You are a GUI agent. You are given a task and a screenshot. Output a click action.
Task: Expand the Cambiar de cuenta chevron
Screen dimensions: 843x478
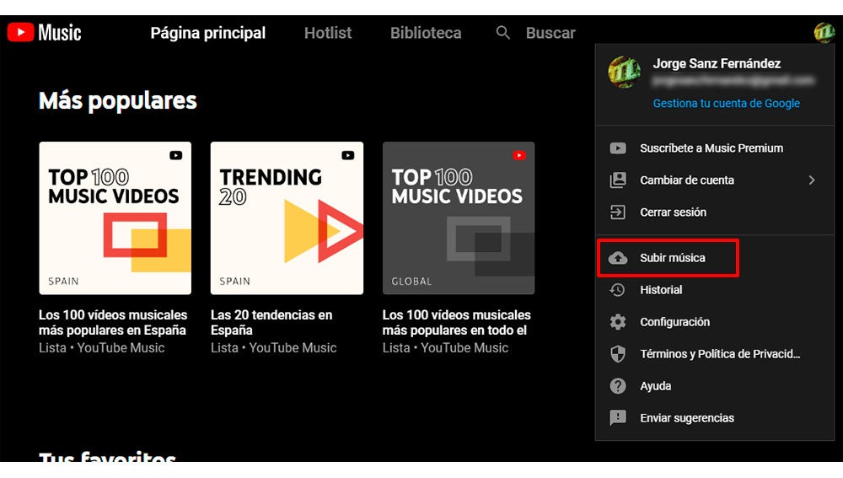(x=812, y=180)
